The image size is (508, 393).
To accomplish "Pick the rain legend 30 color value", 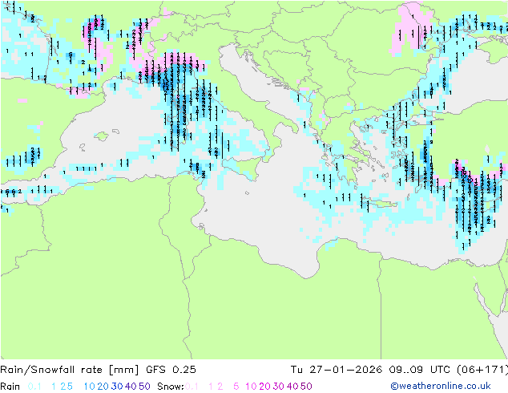I will pyautogui.click(x=117, y=387).
